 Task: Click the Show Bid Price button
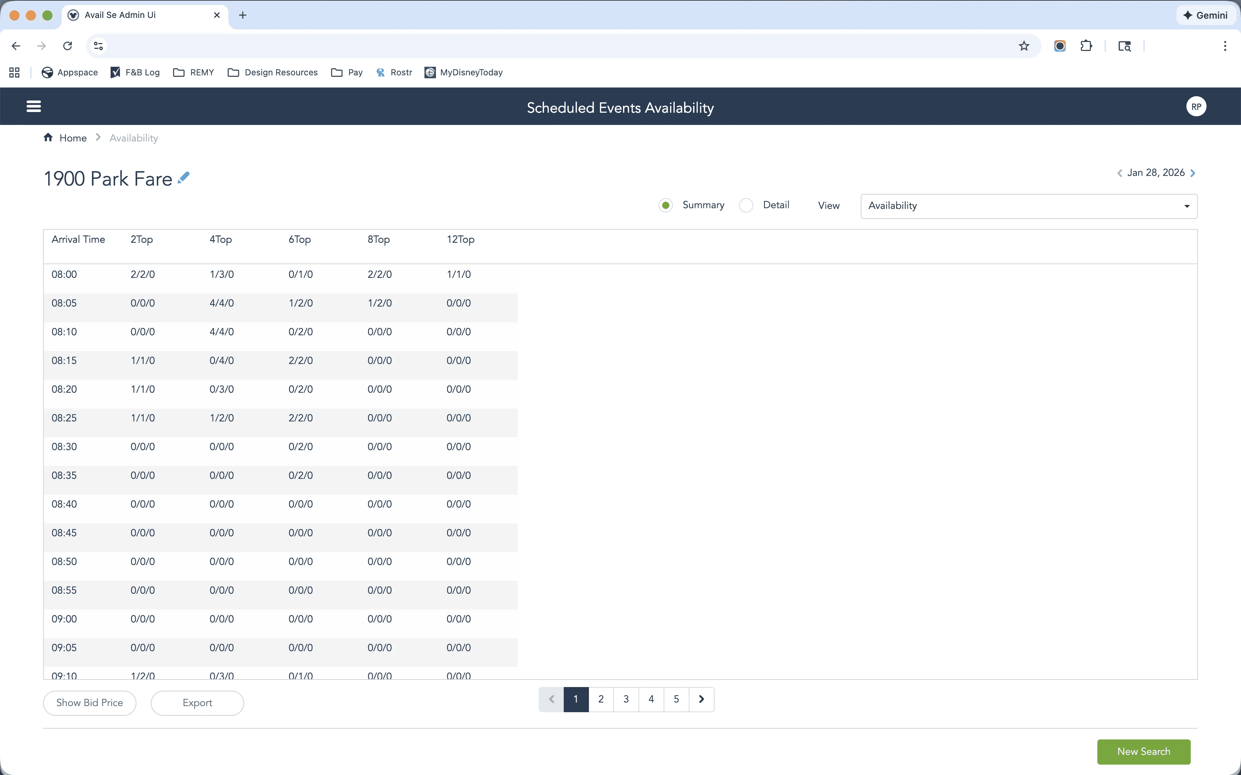tap(90, 703)
